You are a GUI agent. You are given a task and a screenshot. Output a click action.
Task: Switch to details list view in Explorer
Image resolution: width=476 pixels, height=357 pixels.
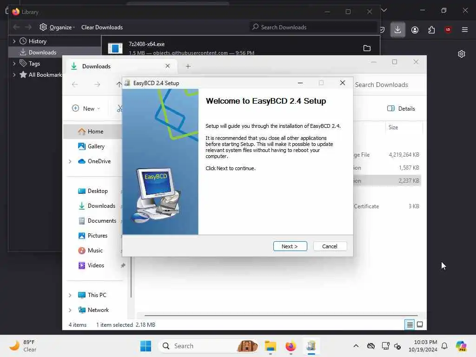pos(410,325)
